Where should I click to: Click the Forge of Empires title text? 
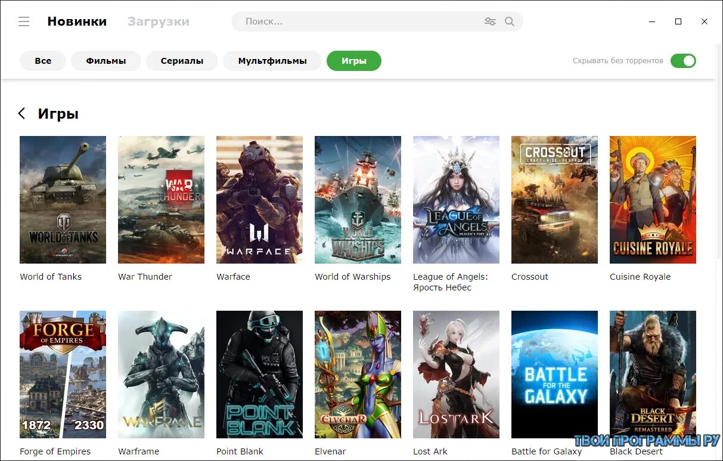[x=55, y=451]
